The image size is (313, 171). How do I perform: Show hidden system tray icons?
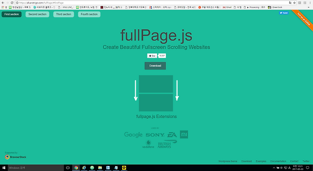[274, 168]
